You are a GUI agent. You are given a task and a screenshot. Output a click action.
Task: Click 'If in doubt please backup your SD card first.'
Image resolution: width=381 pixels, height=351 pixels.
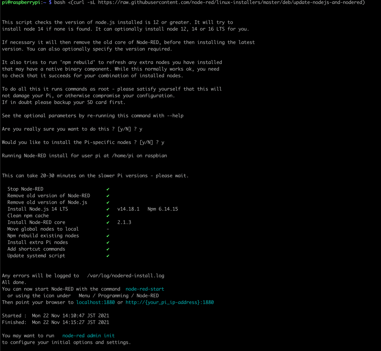click(x=63, y=102)
